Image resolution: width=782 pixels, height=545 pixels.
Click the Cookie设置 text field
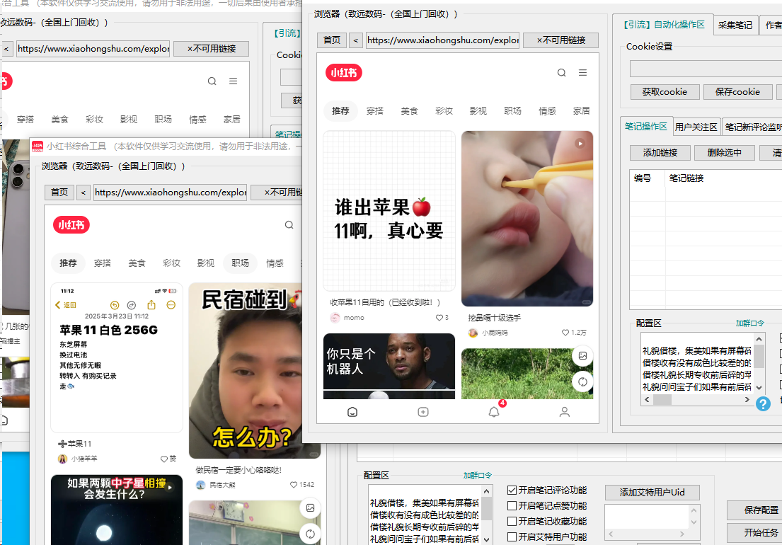[706, 69]
